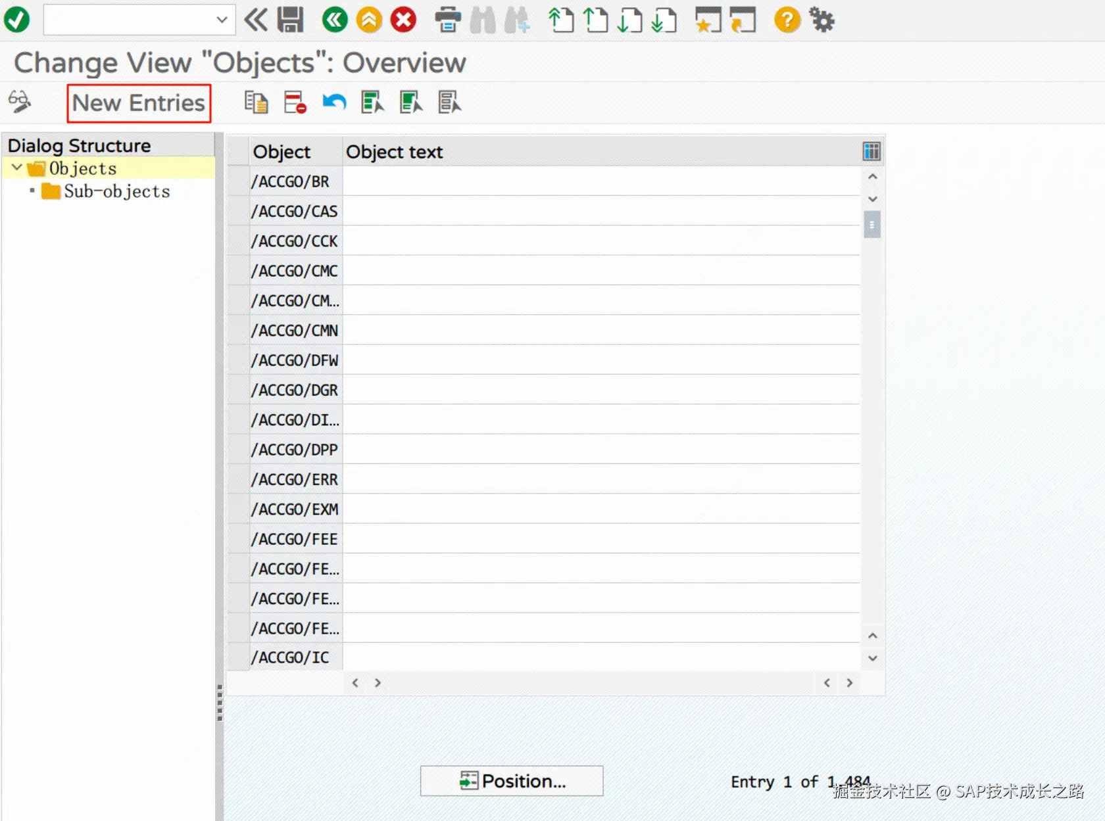Click the top scroll-up arrow of table
Image resolution: width=1105 pixels, height=821 pixels.
[872, 176]
